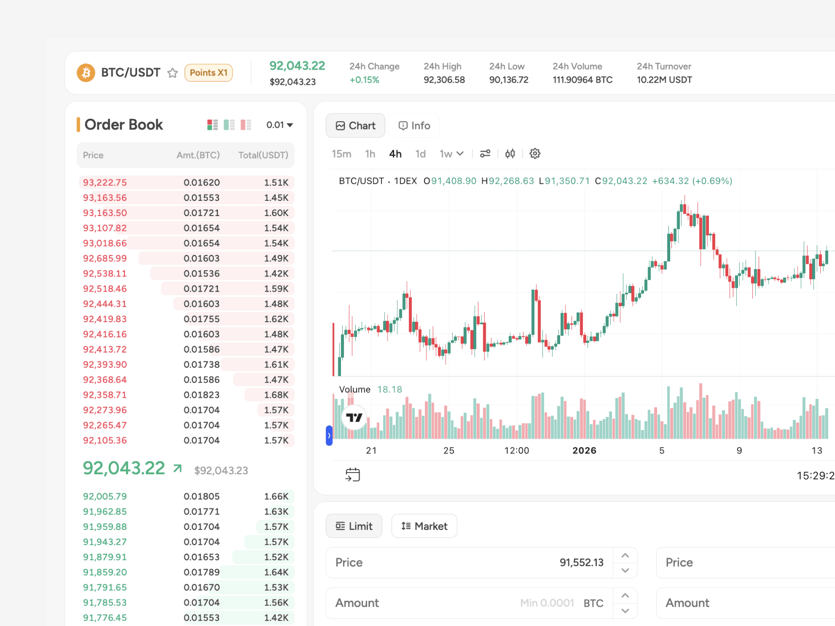Open chart settings gear icon
The height and width of the screenshot is (626, 835).
tap(535, 153)
